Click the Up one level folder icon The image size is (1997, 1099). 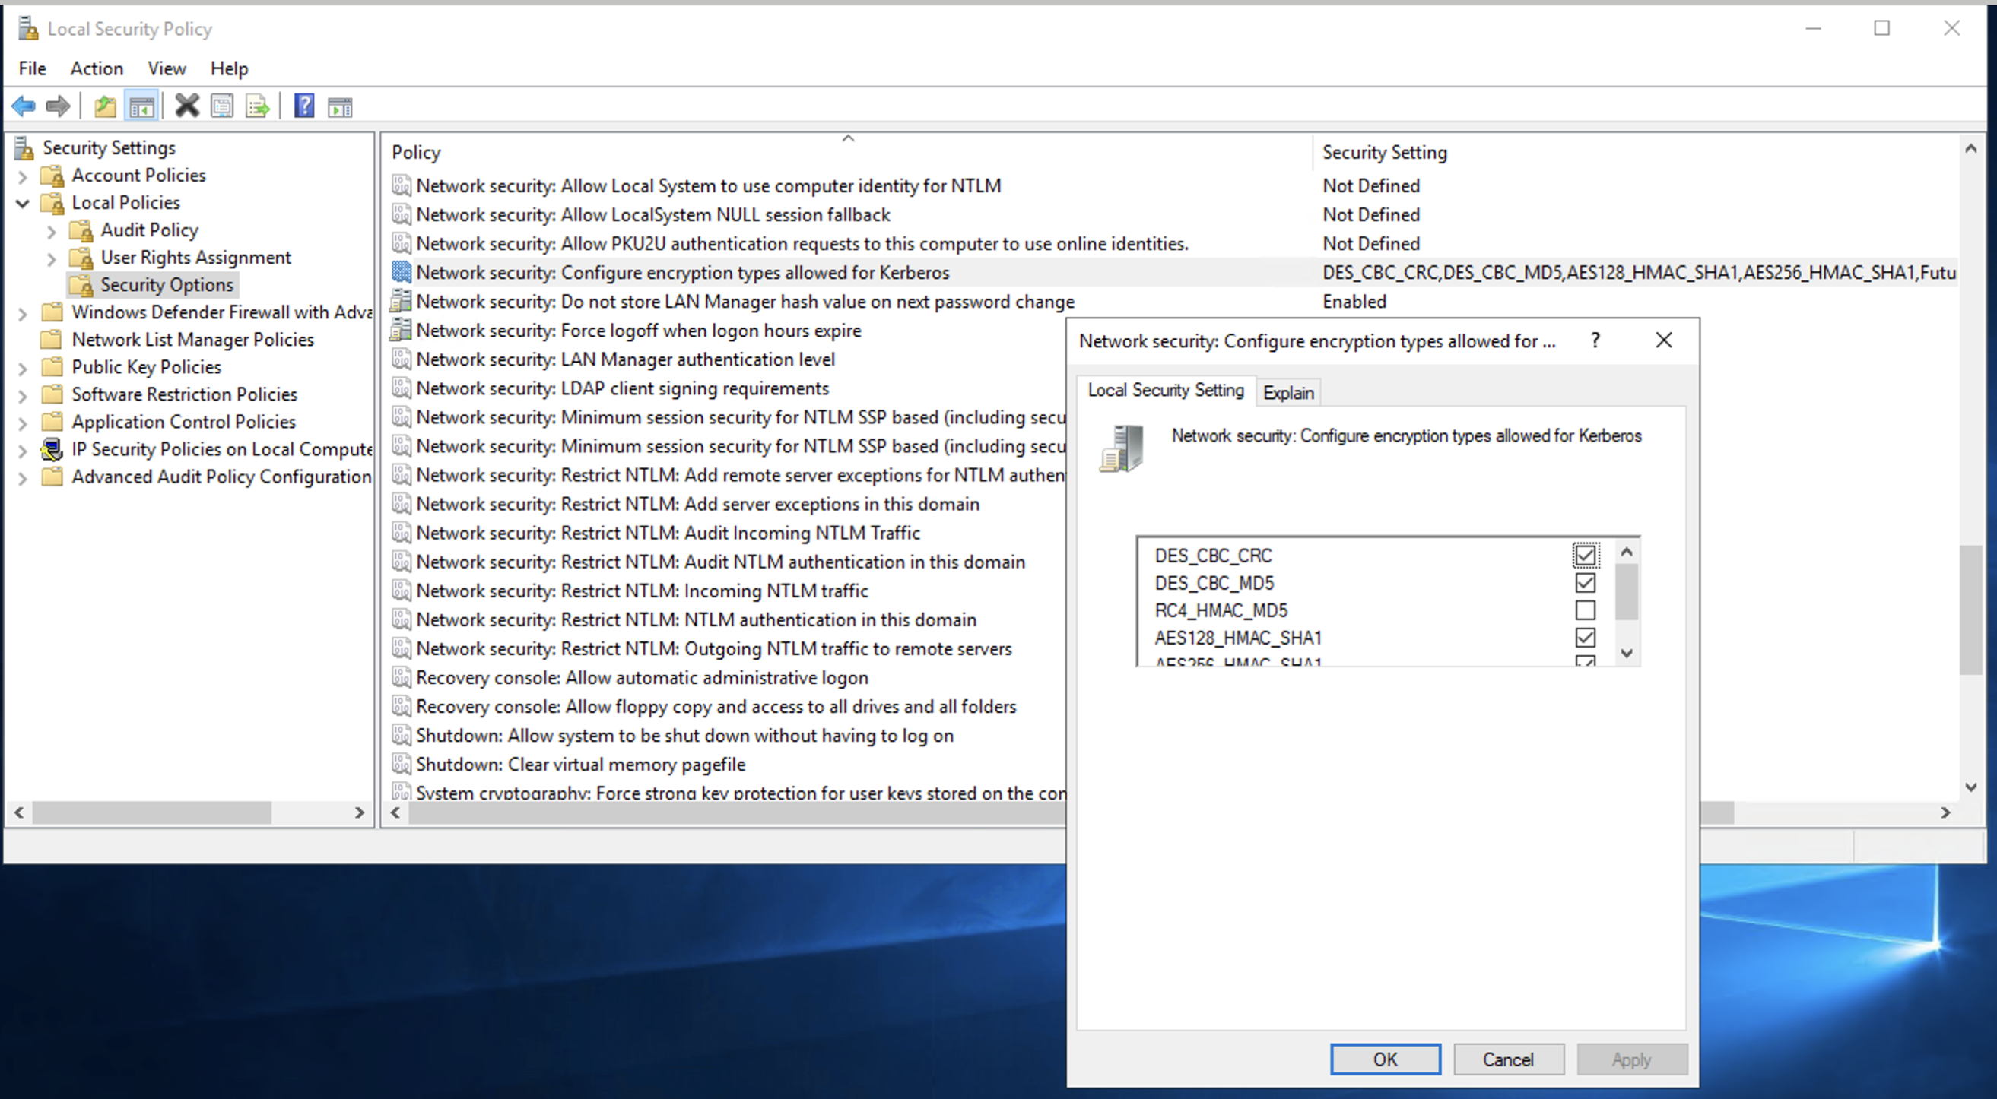[105, 106]
